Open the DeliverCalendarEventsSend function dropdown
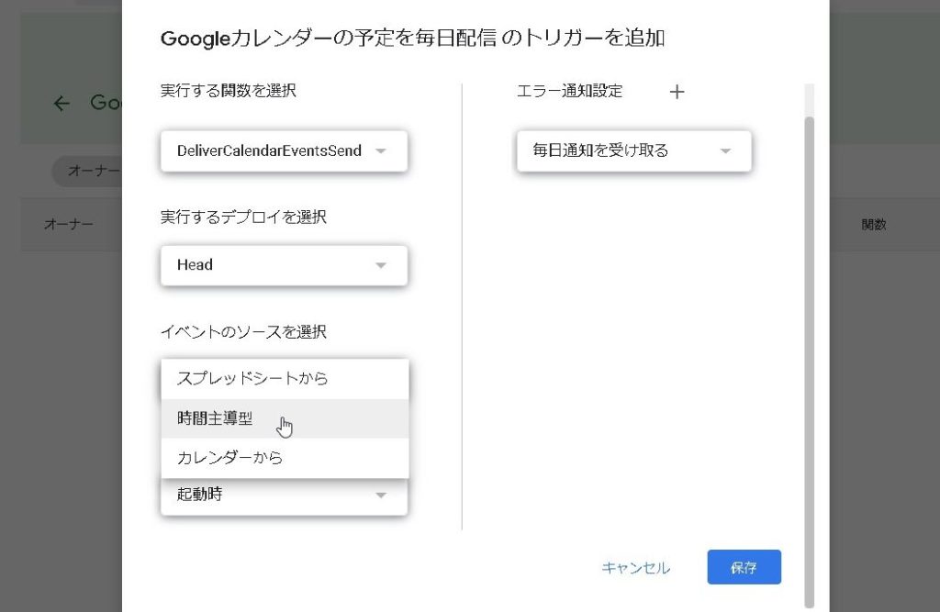 pos(284,150)
